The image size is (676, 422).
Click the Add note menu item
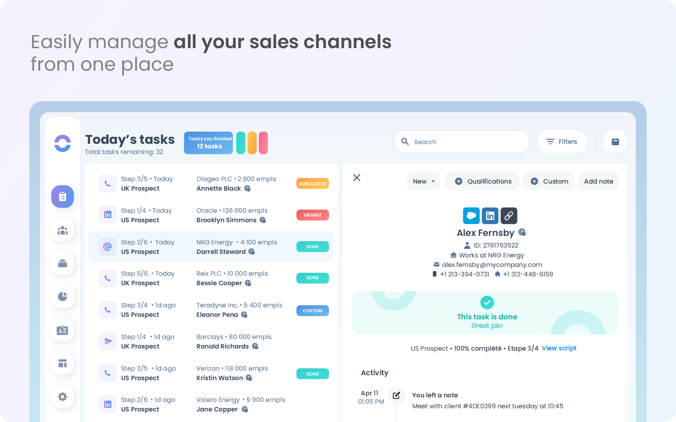click(x=599, y=181)
